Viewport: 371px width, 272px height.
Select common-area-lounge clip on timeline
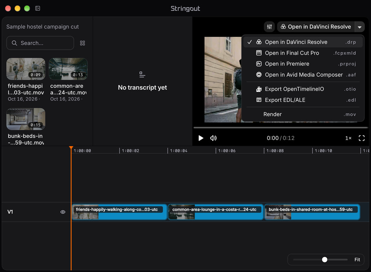point(216,212)
